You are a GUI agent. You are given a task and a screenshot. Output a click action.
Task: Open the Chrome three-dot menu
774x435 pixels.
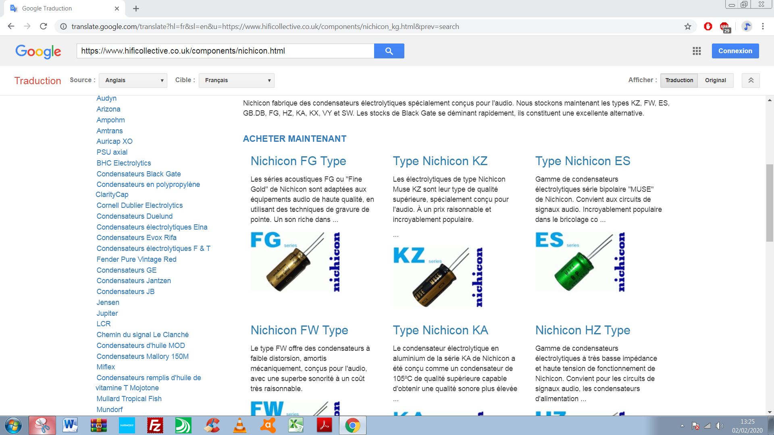[763, 27]
